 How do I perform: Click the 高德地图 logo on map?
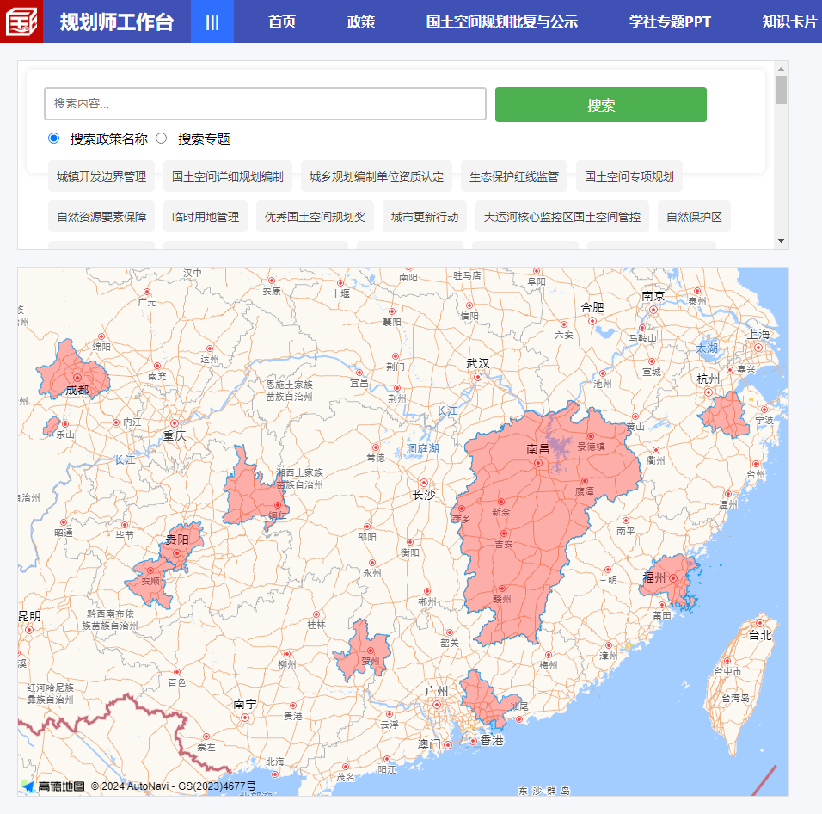click(53, 786)
